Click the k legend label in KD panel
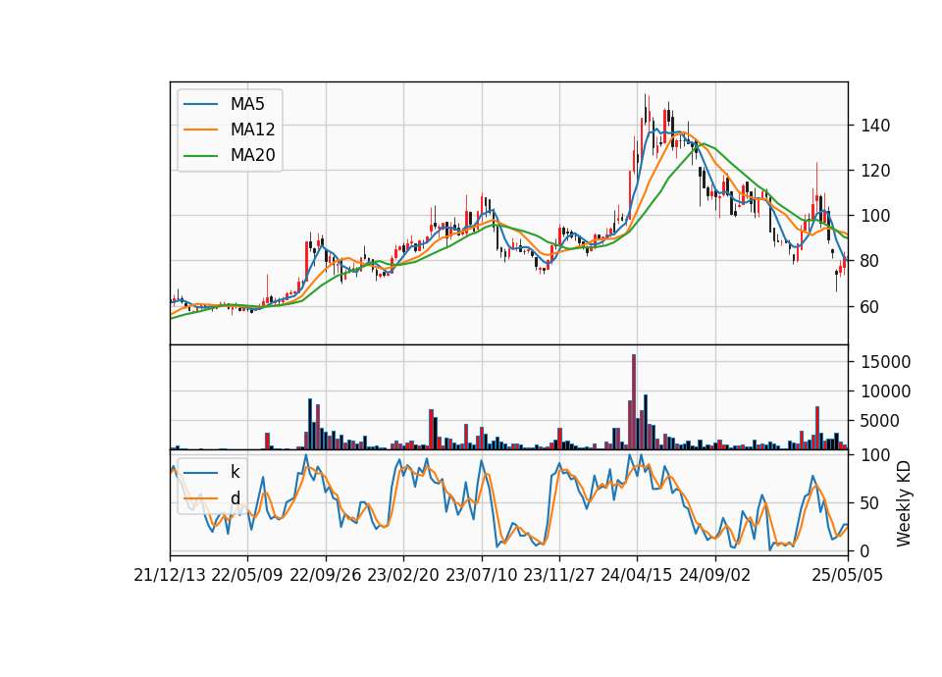 [x=235, y=472]
